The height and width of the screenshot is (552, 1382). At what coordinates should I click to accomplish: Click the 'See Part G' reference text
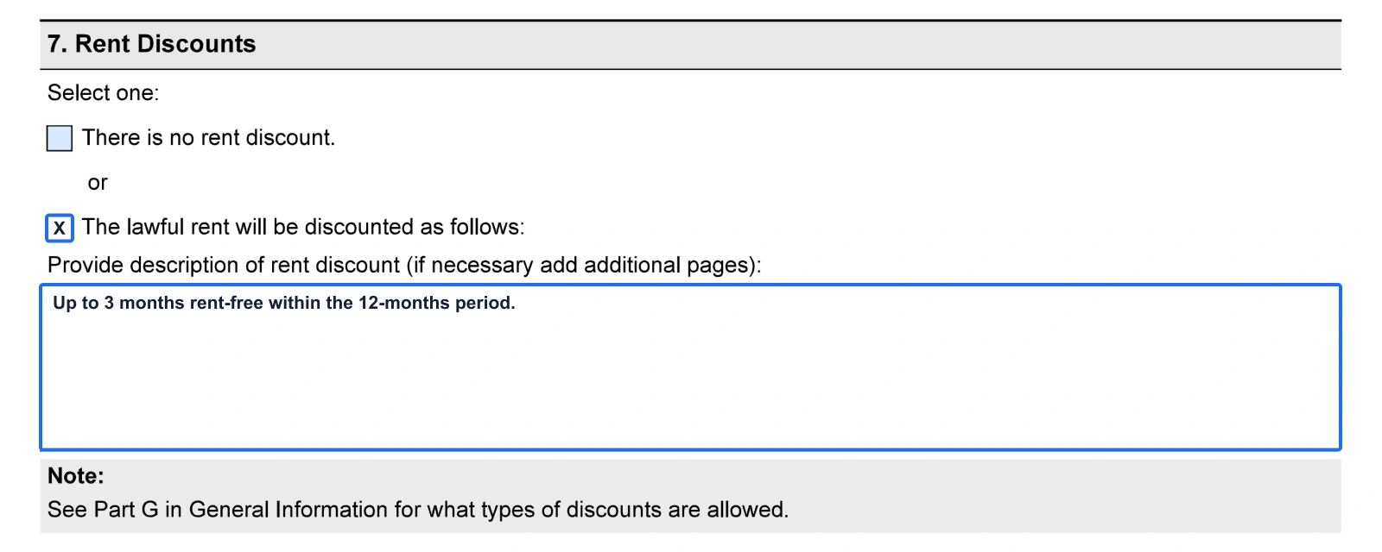point(103,509)
